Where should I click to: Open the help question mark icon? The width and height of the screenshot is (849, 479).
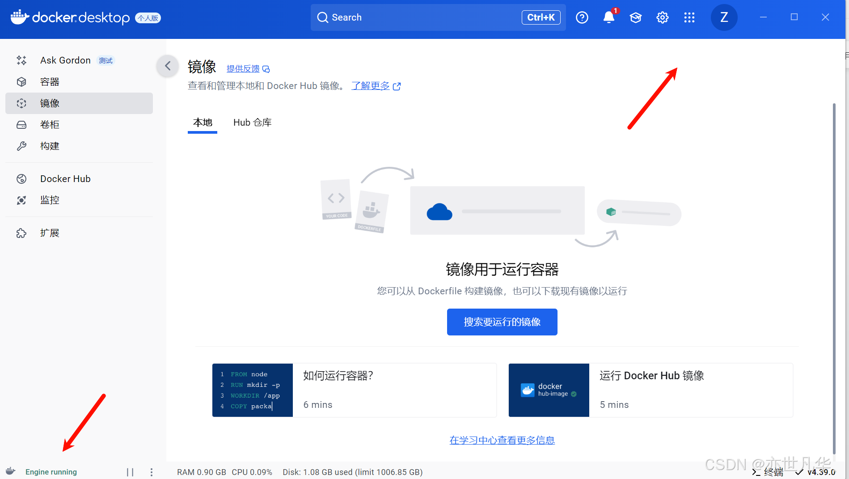point(582,17)
